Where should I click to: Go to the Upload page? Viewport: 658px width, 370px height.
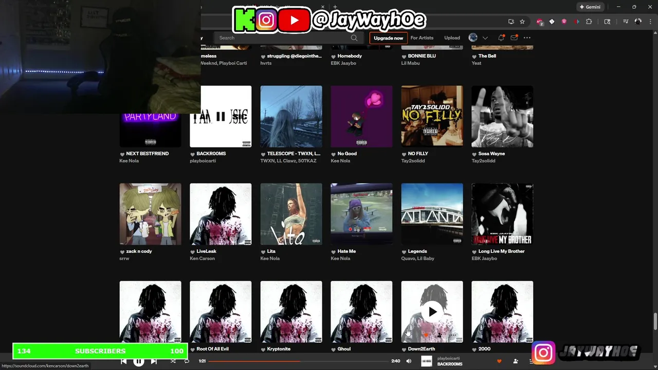point(452,38)
